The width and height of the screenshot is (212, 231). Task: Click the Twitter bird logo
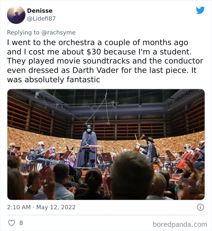200,10
